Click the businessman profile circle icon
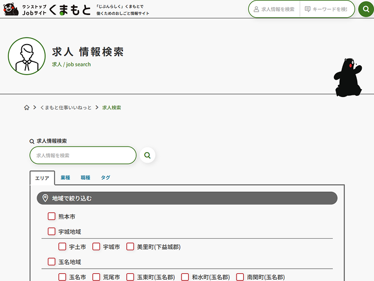The height and width of the screenshot is (281, 374). [27, 56]
